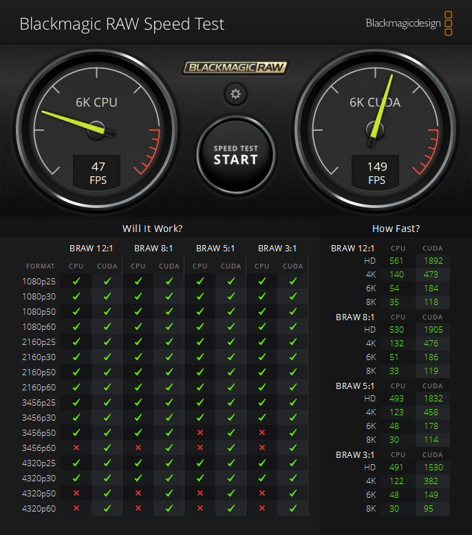Click the Blackmagic RAW Speed Test title
Image resolution: width=472 pixels, height=535 pixels.
[x=122, y=25]
